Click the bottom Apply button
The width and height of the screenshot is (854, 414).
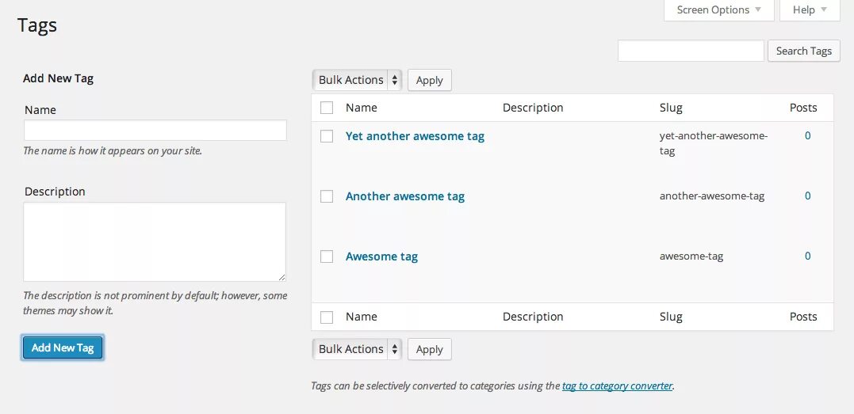pyautogui.click(x=429, y=349)
